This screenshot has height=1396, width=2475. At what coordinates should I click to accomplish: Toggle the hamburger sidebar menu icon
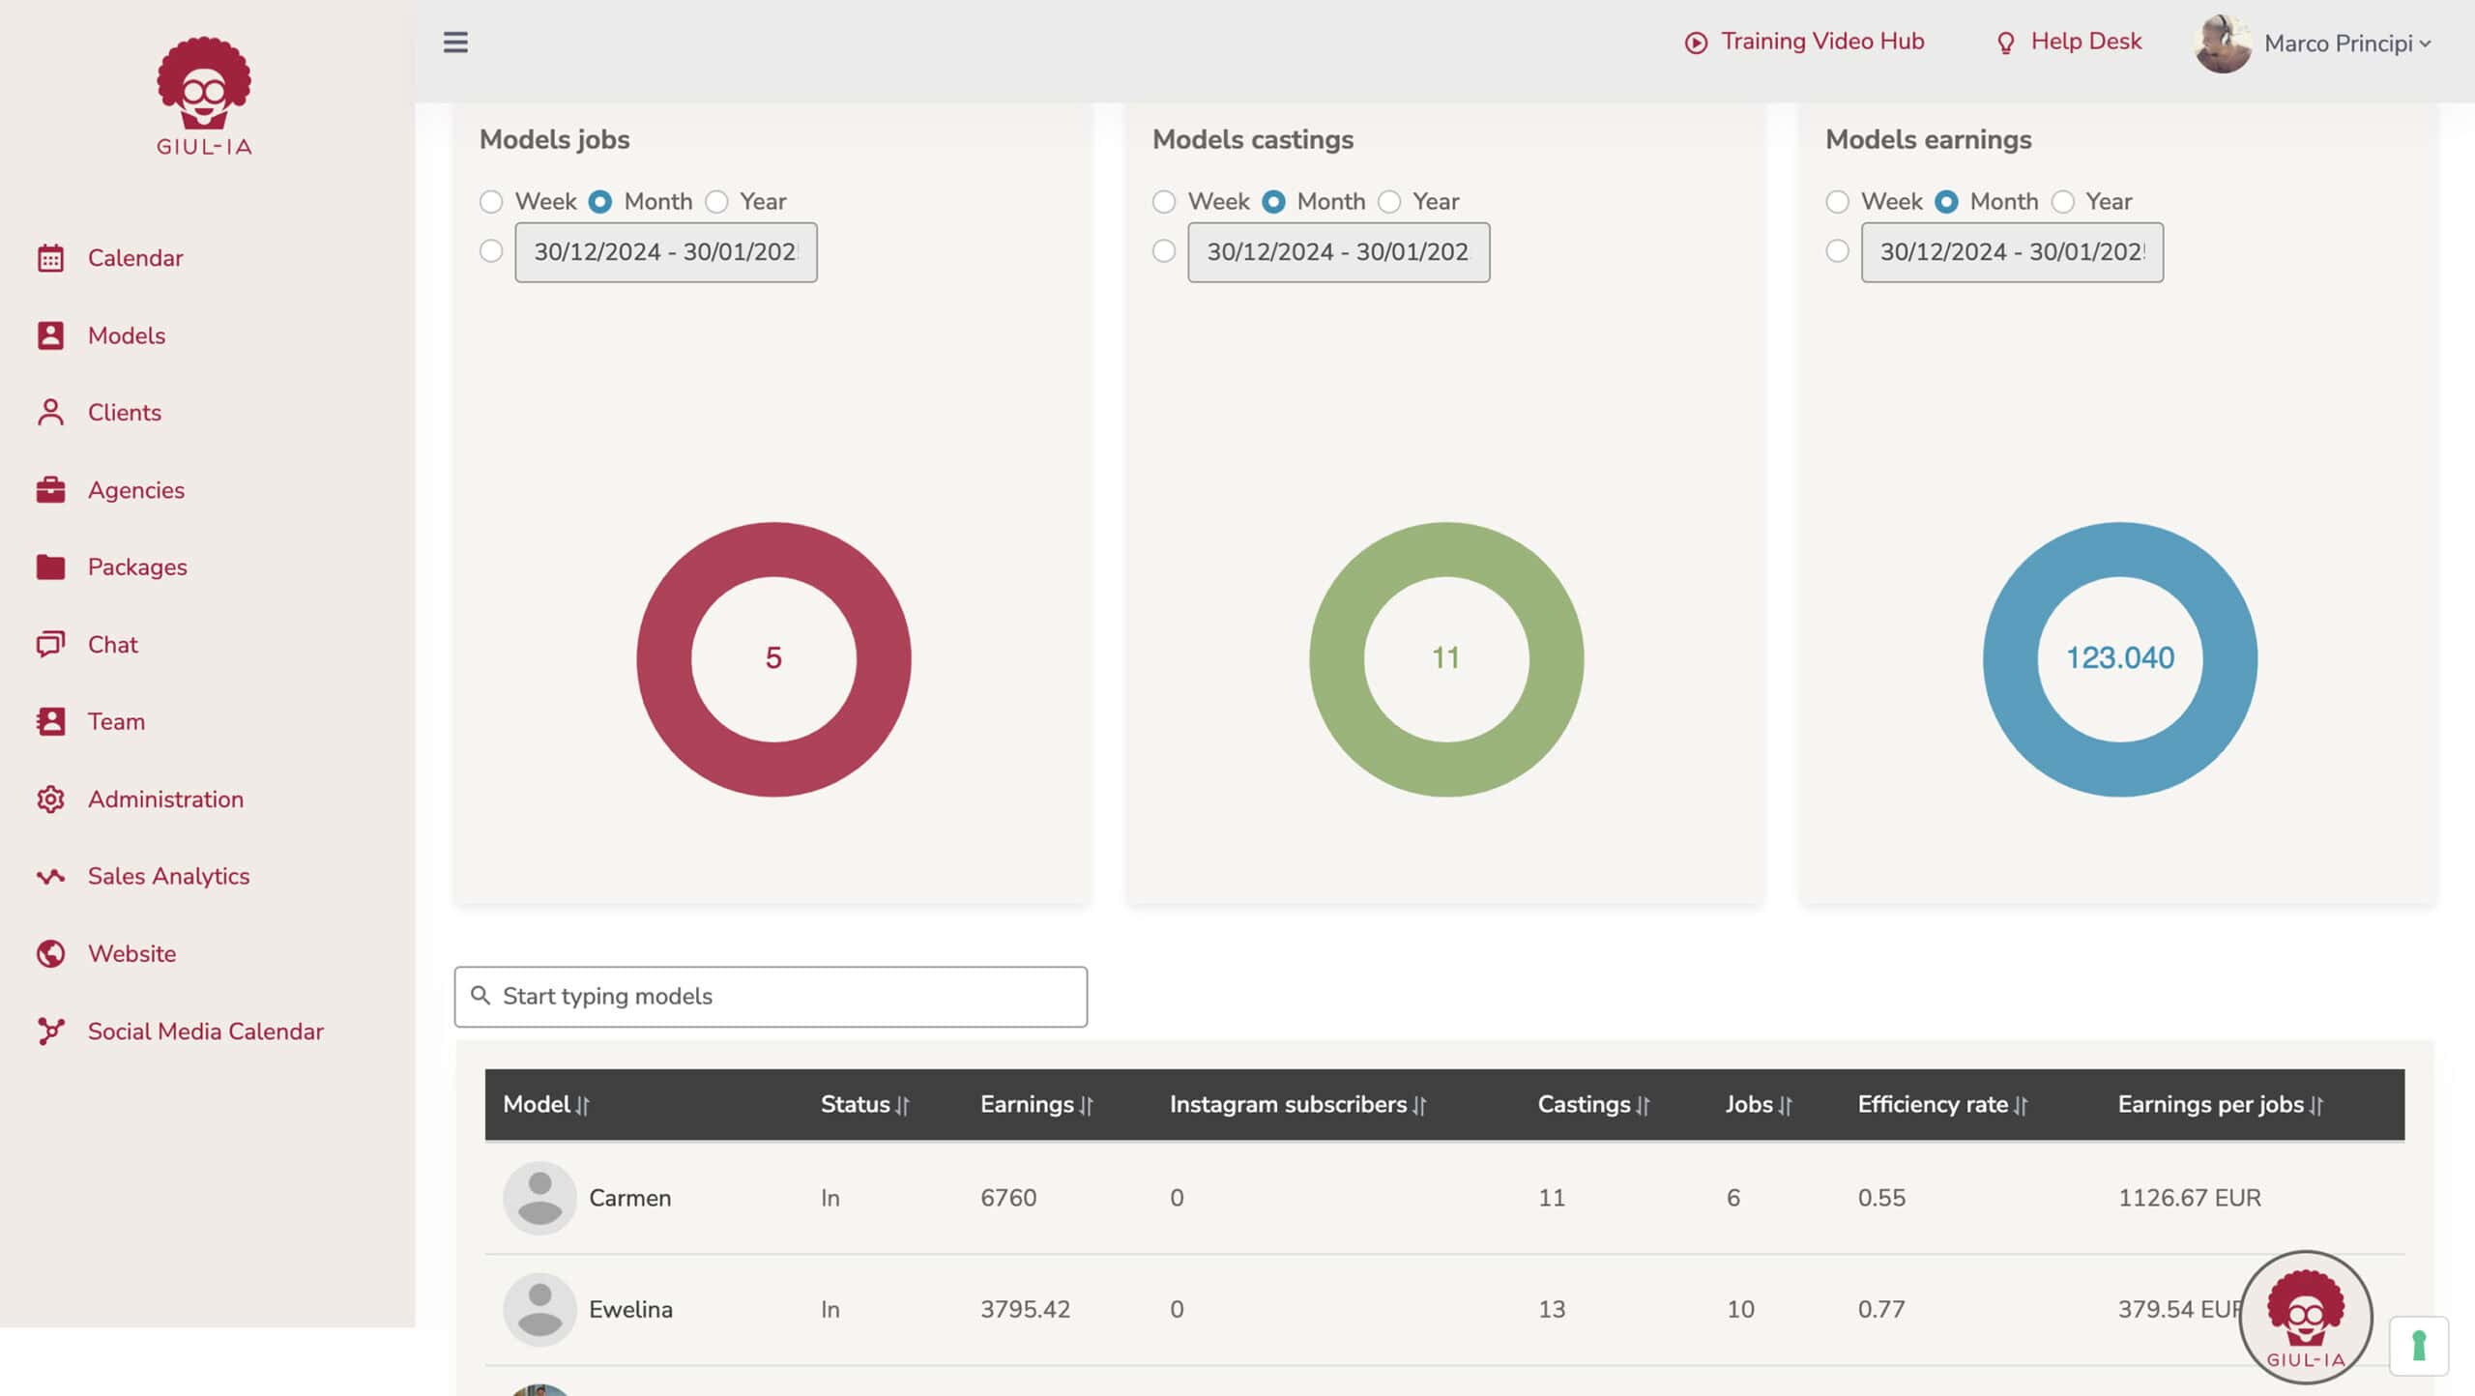click(x=455, y=43)
